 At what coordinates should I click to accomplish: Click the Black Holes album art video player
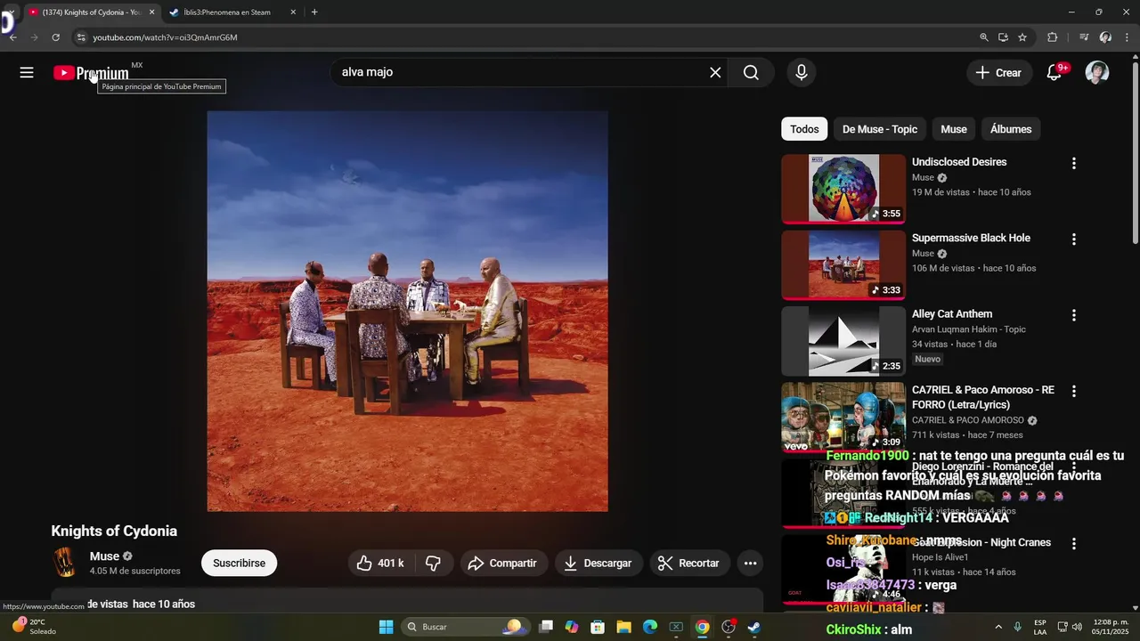coord(408,312)
